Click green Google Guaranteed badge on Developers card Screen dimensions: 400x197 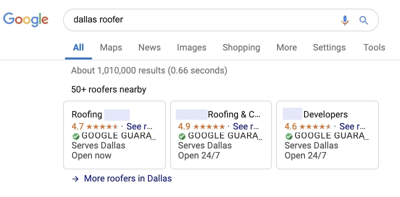coord(288,136)
